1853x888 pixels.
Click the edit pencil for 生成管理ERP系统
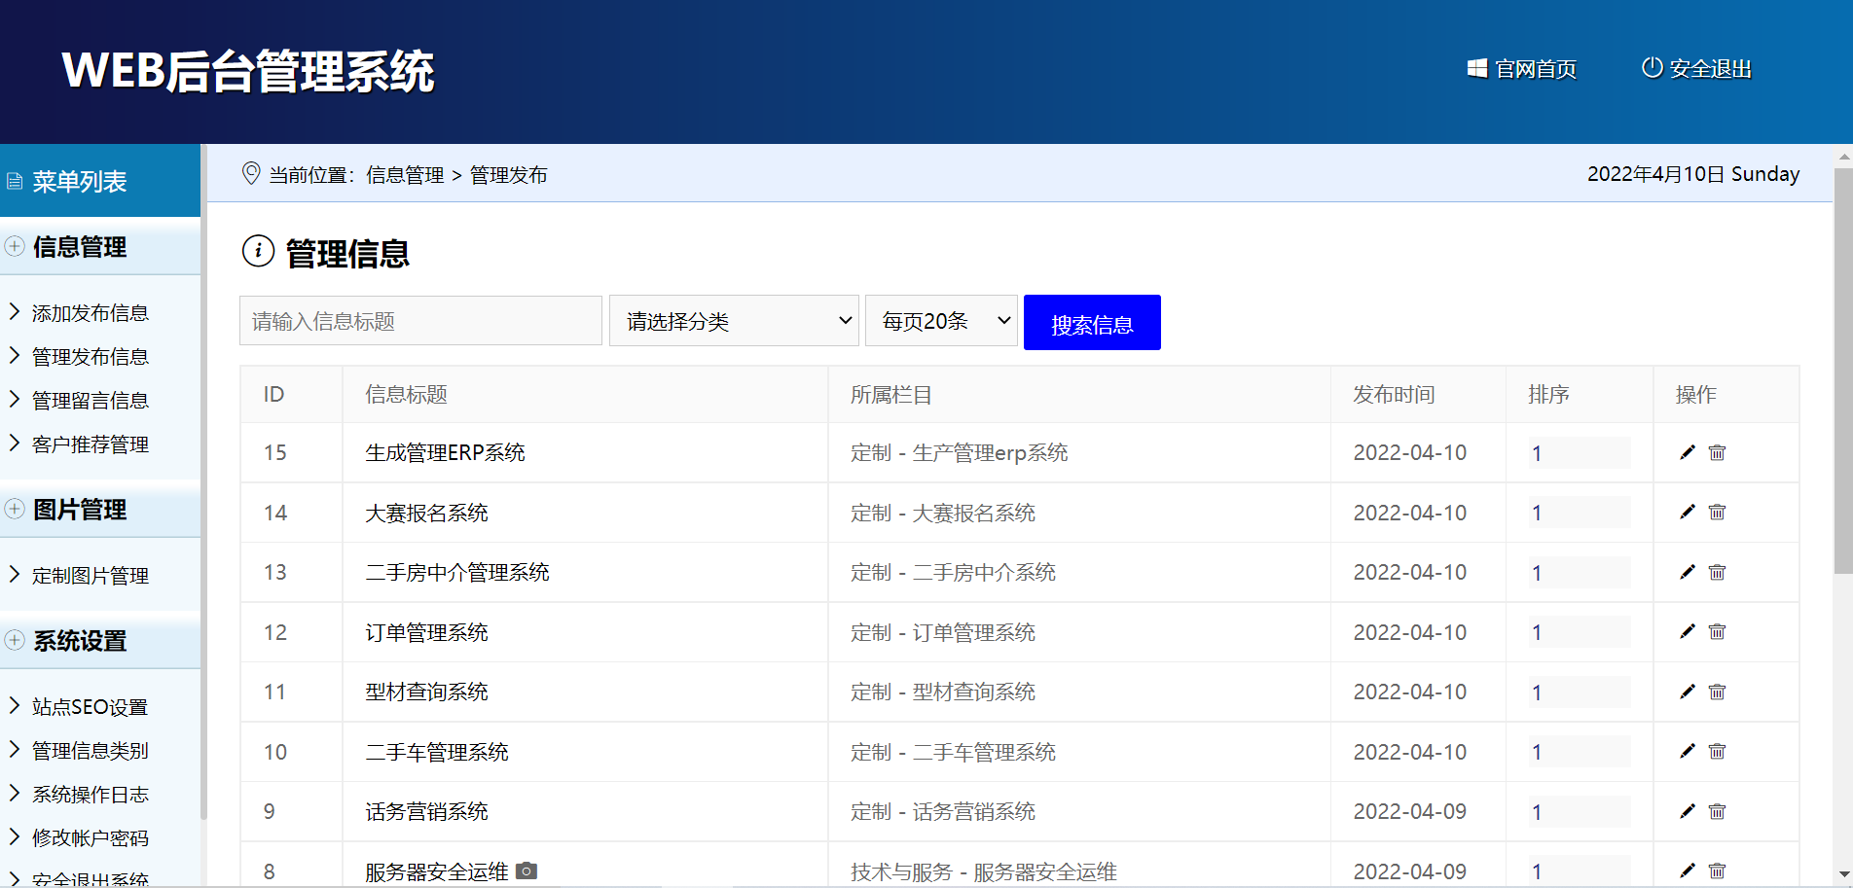point(1687,452)
